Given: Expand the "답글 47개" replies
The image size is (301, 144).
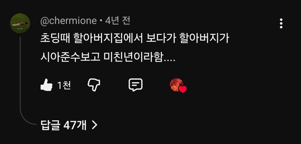Looking at the screenshot, I should (x=69, y=125).
